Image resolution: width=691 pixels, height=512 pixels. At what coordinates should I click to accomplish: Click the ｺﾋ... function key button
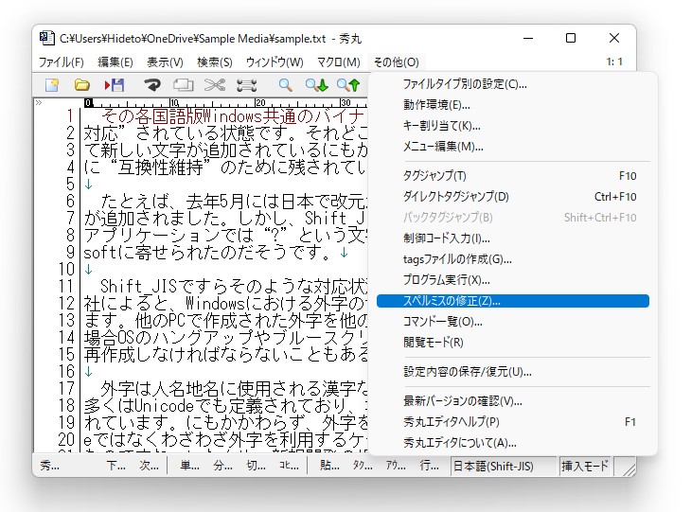[289, 466]
